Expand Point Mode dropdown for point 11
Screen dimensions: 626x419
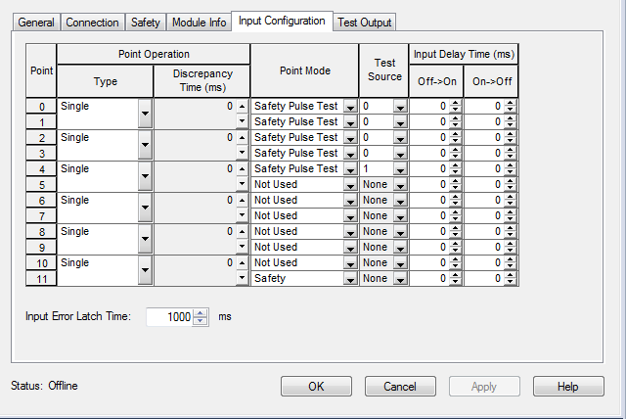(350, 279)
